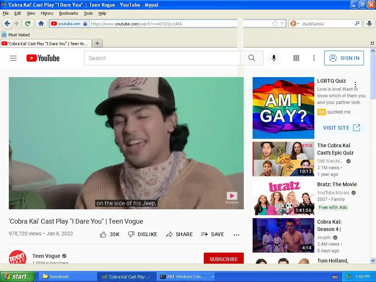Open a new tab with plus button
This screenshot has width=376, height=282.
97,43
